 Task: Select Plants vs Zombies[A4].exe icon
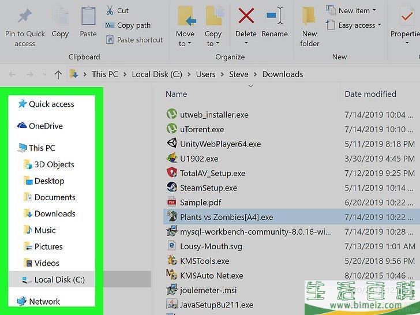(x=171, y=216)
